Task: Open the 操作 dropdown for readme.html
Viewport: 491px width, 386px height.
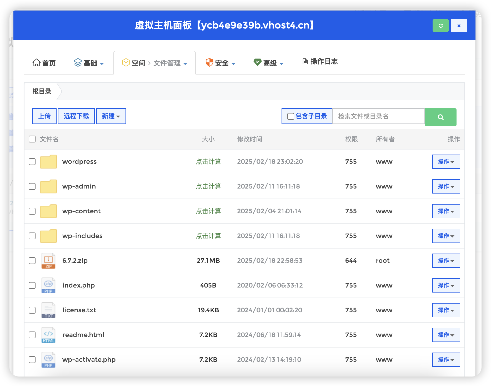Action: coord(446,335)
